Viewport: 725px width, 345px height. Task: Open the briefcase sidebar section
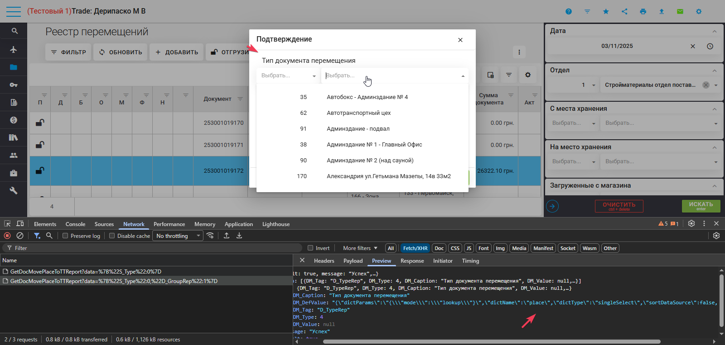[14, 173]
